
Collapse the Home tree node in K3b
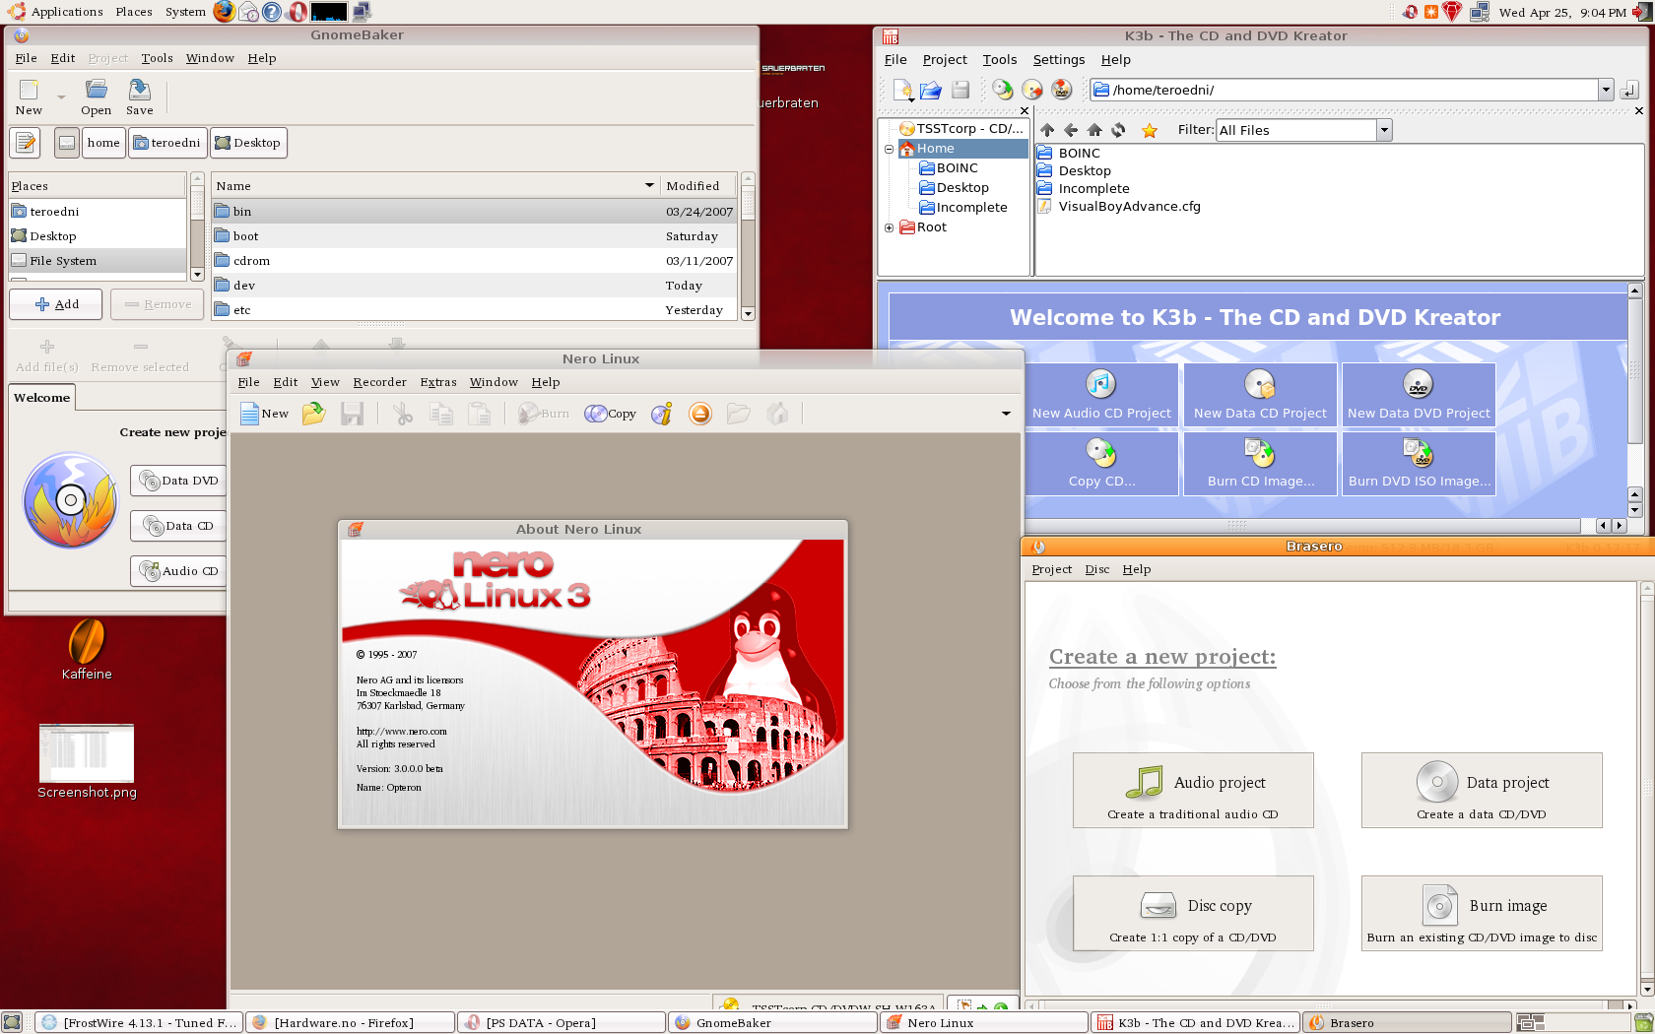click(x=889, y=150)
